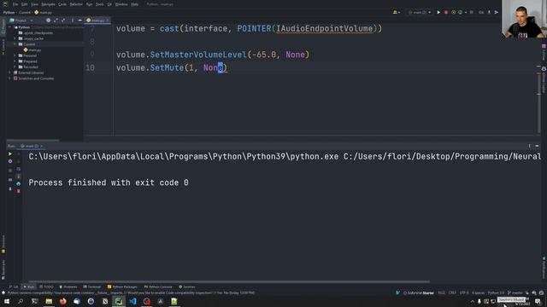
Task: Stop the running process in top toolbar
Action: (x=446, y=12)
